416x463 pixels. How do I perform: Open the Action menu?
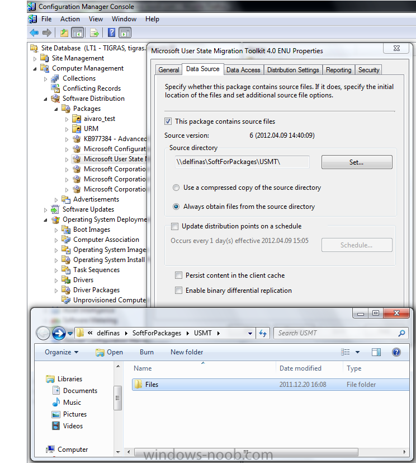click(x=70, y=19)
